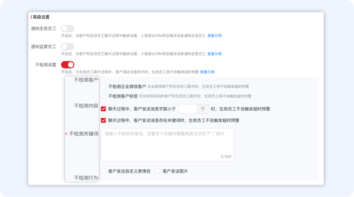
Task: Click the 个 unit box beside the number input
Action: pyautogui.click(x=203, y=108)
